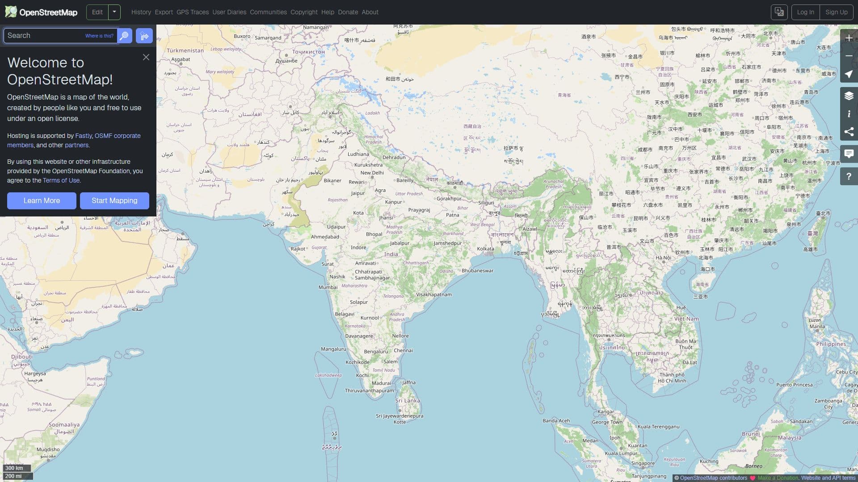Screen dimensions: 858x482
Task: Click the Banda Aceh map label
Action: tap(556, 421)
